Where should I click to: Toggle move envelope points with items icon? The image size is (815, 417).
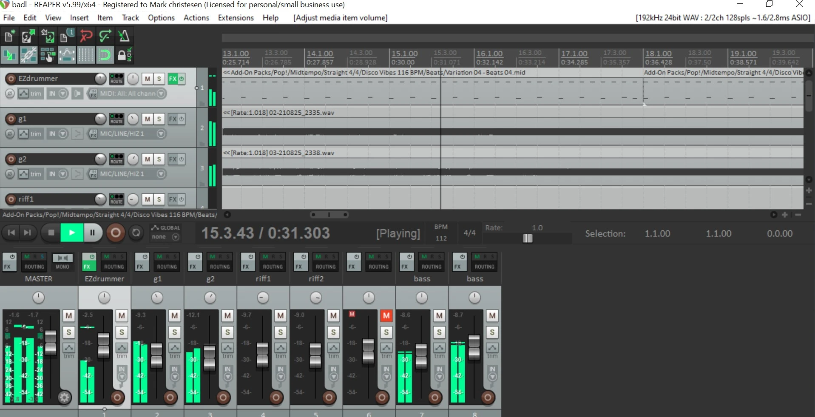tap(67, 55)
